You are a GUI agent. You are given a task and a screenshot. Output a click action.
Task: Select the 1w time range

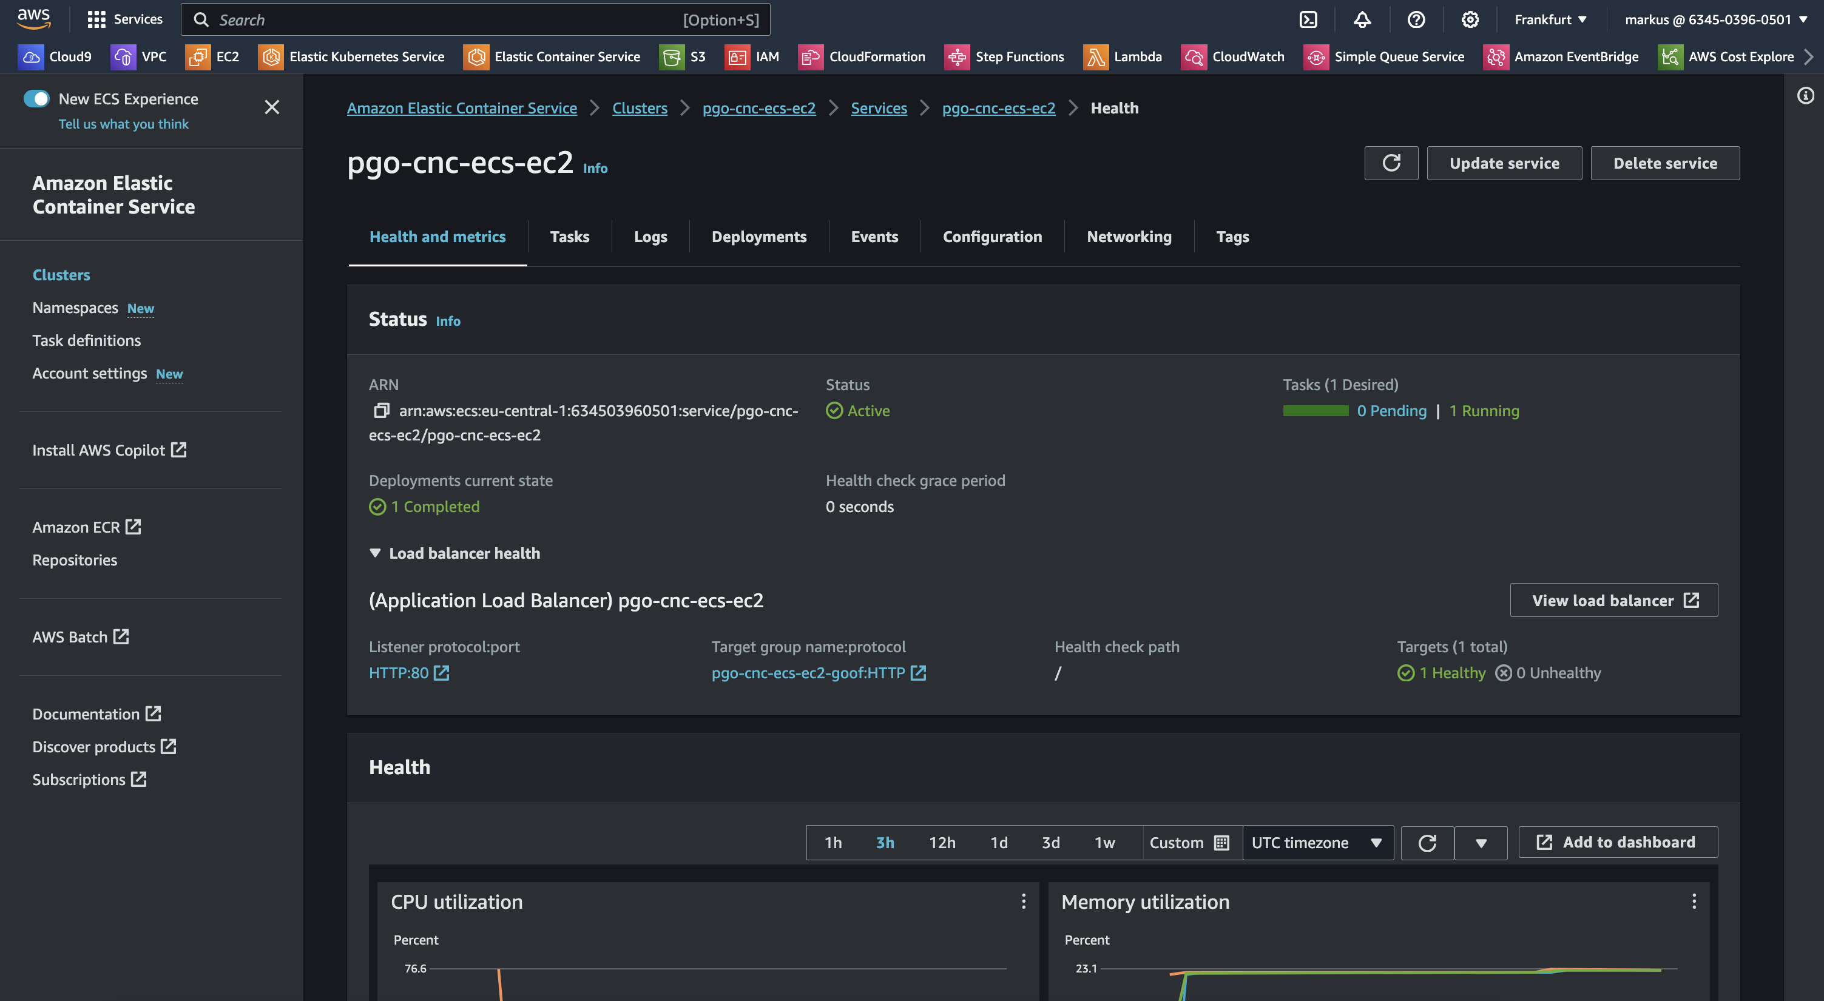tap(1104, 843)
